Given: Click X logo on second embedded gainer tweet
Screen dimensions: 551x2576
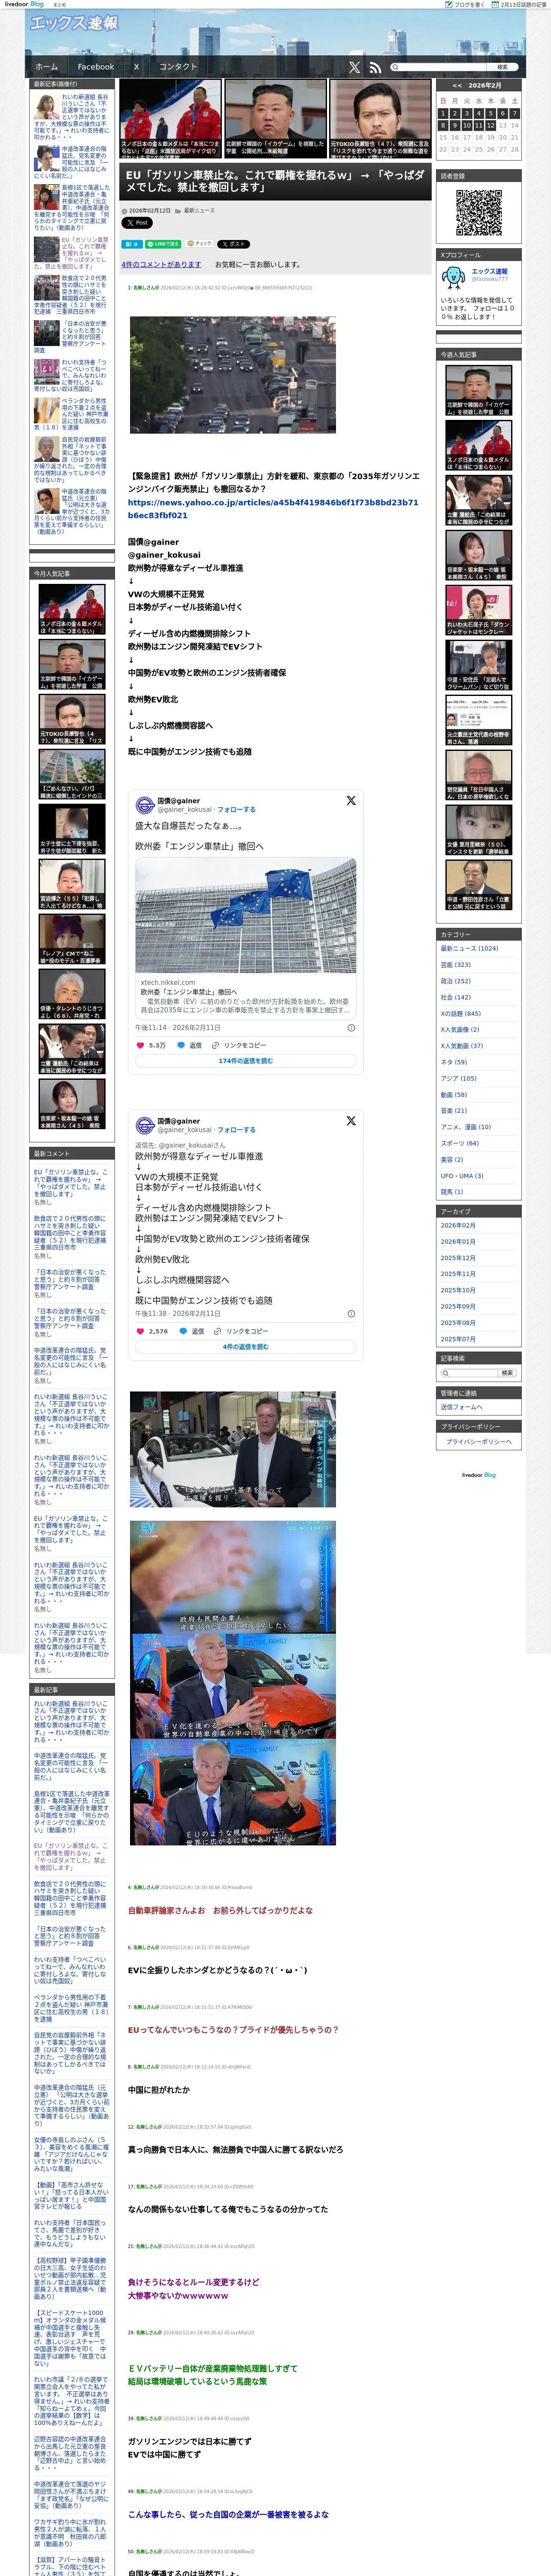Looking at the screenshot, I should coord(351,1121).
